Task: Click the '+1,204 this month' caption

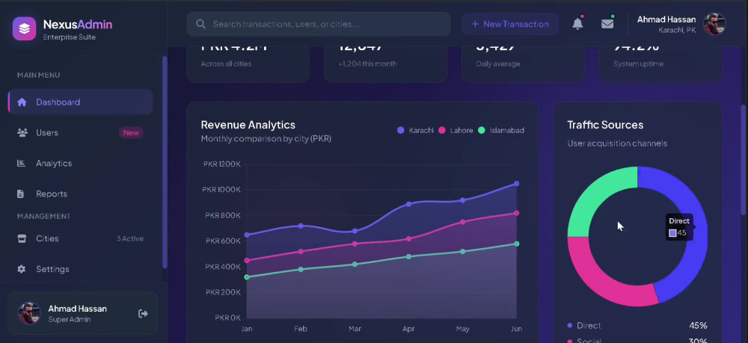Action: (367, 64)
